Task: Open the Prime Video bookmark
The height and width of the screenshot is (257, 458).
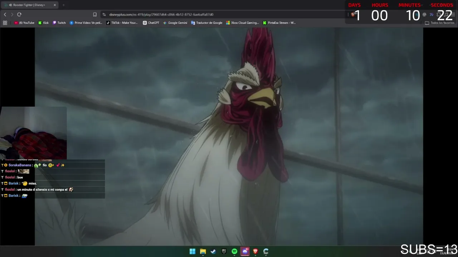Action: (86, 23)
